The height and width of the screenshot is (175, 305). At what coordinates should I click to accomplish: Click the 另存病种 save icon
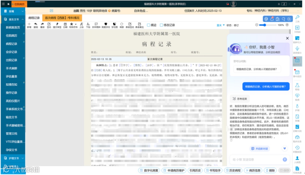point(96,24)
